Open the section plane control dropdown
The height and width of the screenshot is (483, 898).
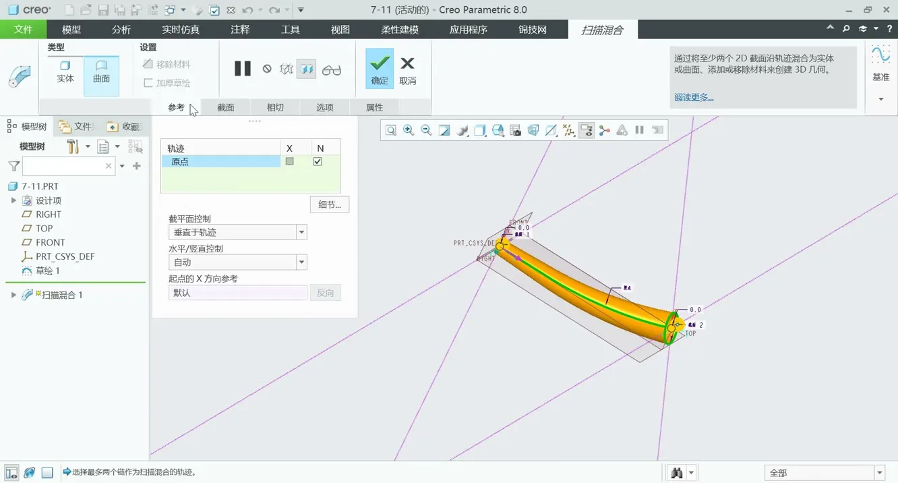click(x=301, y=232)
